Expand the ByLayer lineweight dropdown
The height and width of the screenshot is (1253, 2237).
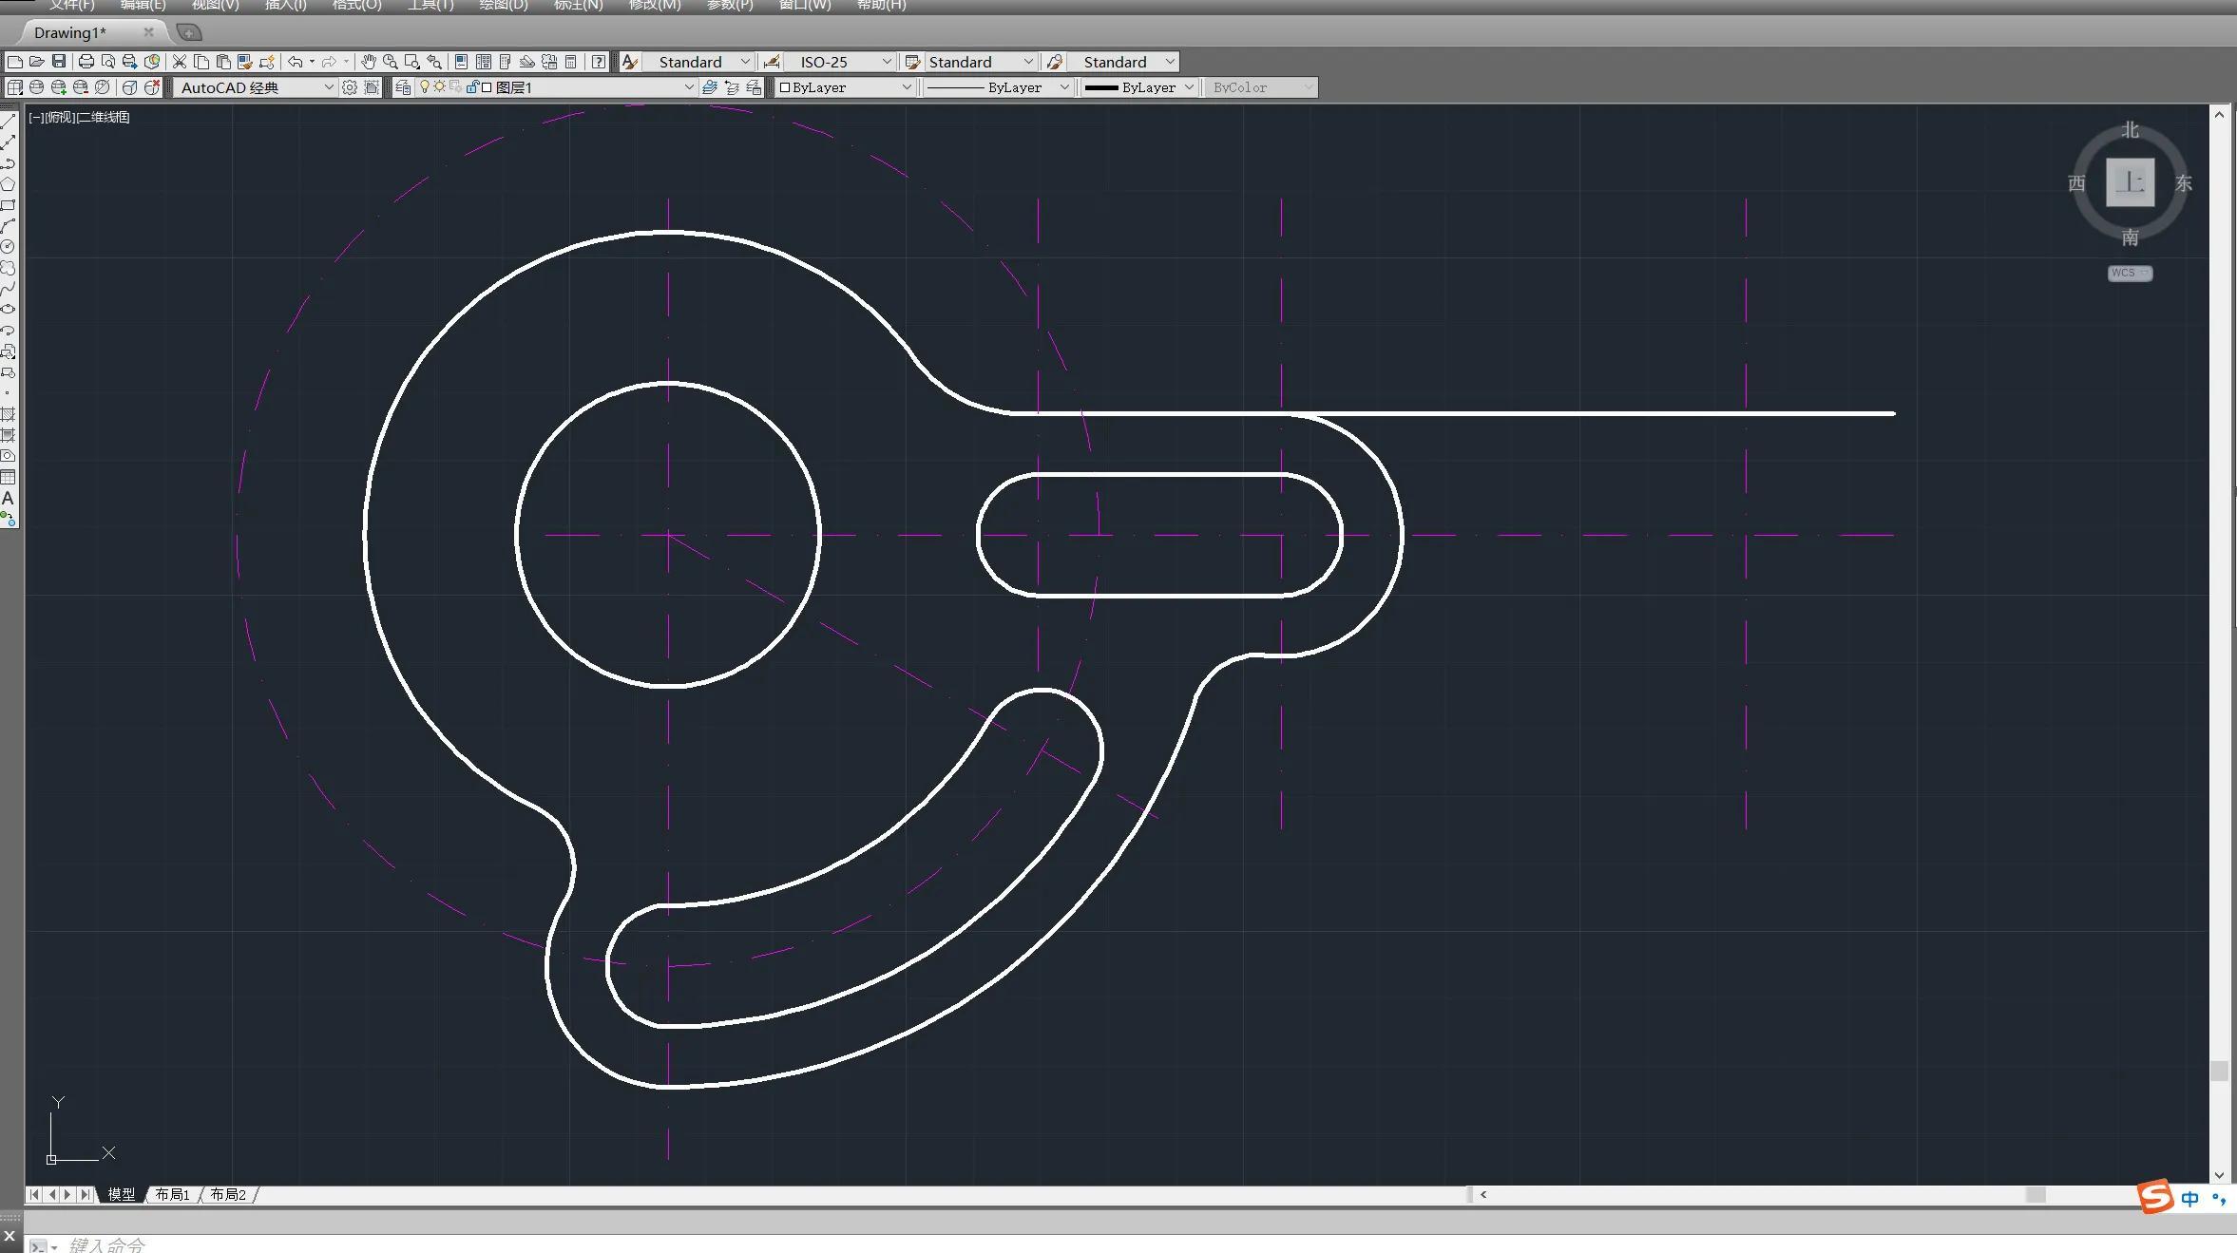(1188, 87)
